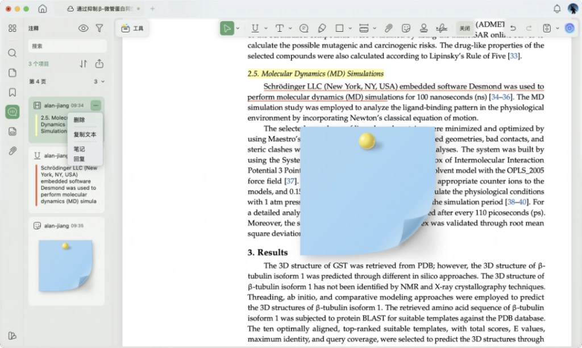Open the sticker tool
Screen dimensions: 582x348
(406, 28)
